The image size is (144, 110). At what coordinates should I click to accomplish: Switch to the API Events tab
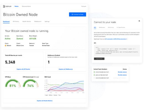(16, 21)
